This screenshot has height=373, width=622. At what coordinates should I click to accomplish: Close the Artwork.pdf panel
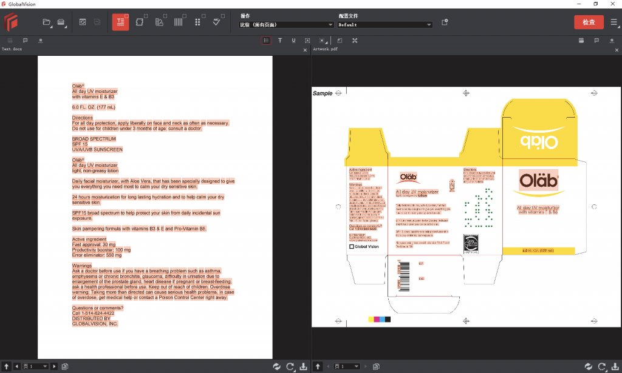click(x=617, y=50)
